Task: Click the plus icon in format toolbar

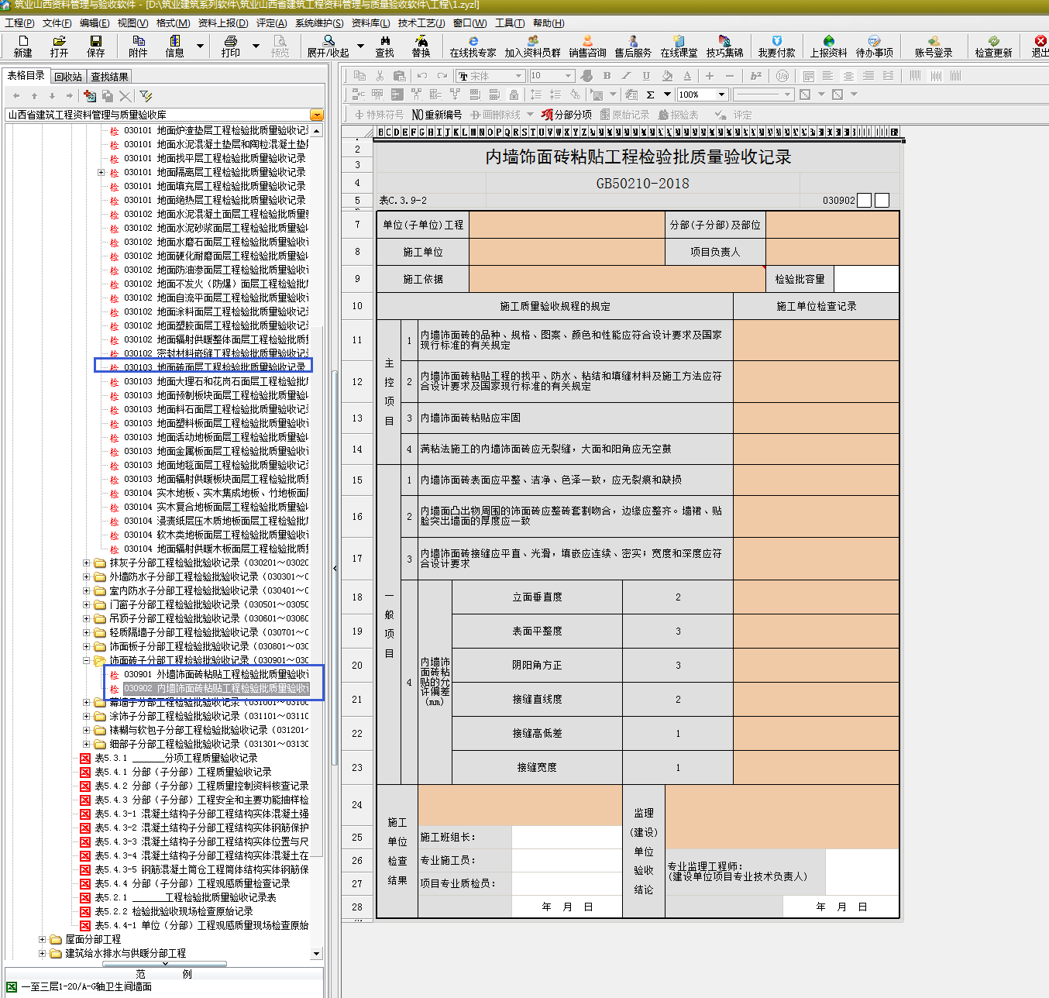Action: tap(709, 75)
